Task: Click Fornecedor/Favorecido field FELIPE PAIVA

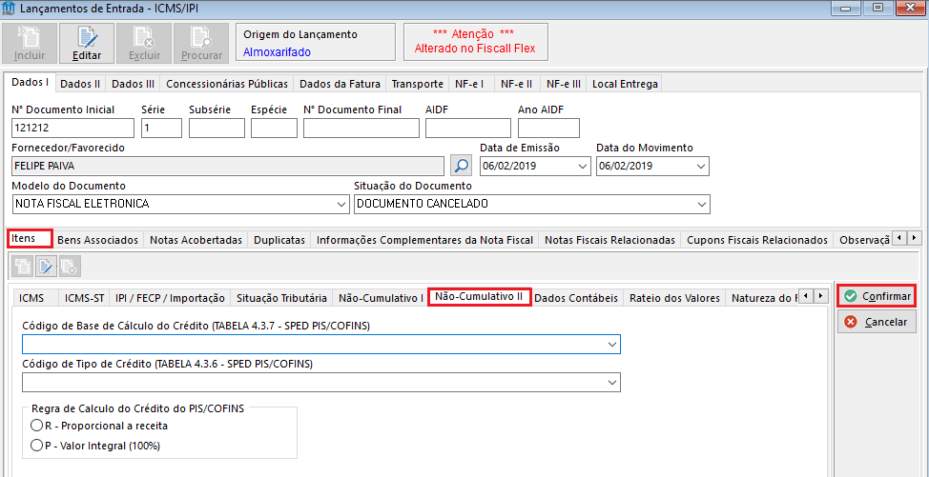Action: pos(228,166)
